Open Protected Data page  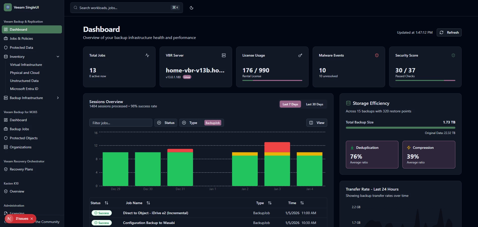coord(32,48)
